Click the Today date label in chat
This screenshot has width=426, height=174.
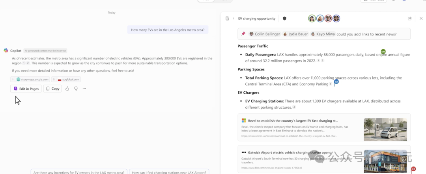111,13
